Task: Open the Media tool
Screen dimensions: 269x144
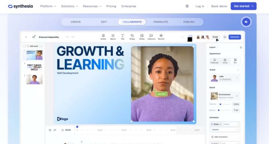Action: (x=142, y=37)
